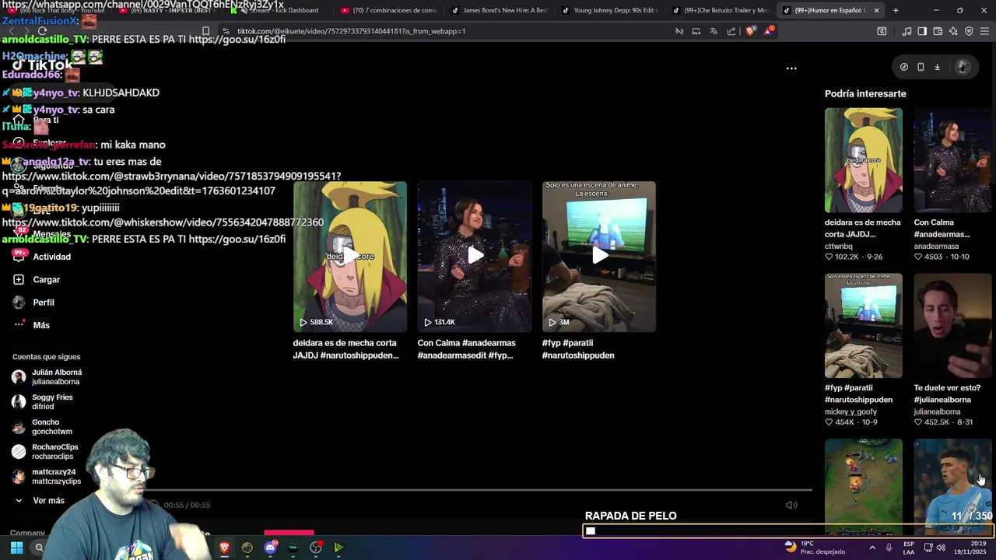
Task: Toggle the browser sidebar panel icon
Action: click(x=922, y=31)
